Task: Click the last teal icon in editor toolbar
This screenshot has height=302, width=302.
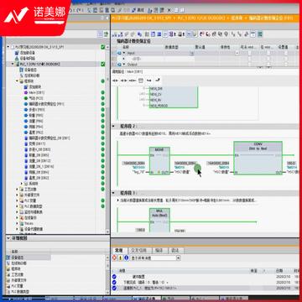Action: click(260, 34)
